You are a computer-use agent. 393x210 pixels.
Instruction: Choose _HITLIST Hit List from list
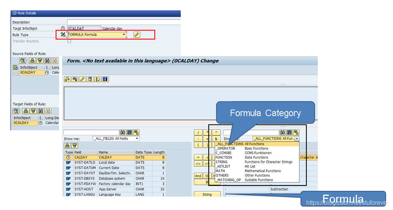[x=257, y=166]
